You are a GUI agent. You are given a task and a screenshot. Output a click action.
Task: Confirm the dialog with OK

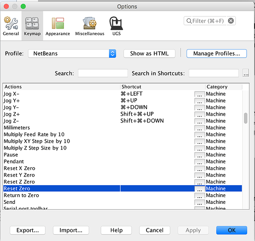(231, 230)
